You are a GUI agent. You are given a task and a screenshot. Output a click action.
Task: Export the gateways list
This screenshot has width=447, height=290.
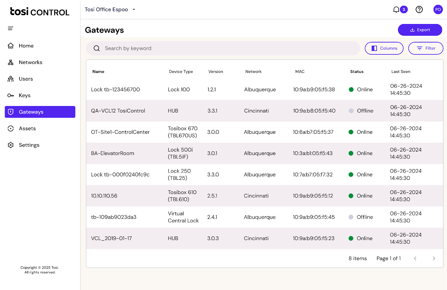click(420, 30)
